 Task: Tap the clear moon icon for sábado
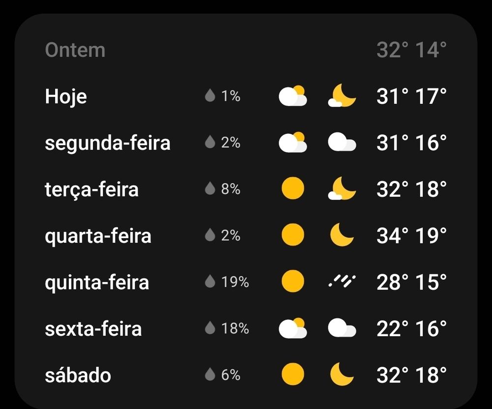coord(342,374)
